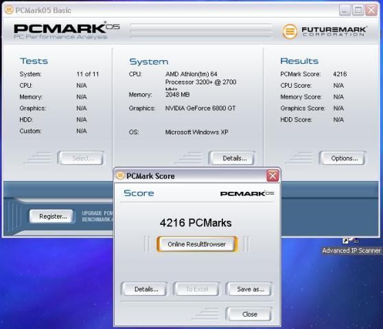Close the PCMark Score dialog with X
This screenshot has height=329, width=383.
[272, 175]
